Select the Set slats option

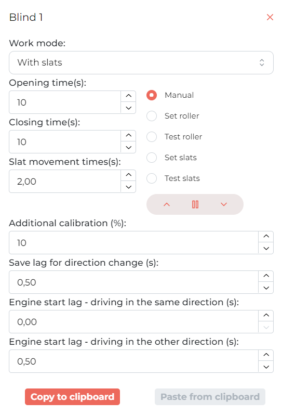(152, 158)
